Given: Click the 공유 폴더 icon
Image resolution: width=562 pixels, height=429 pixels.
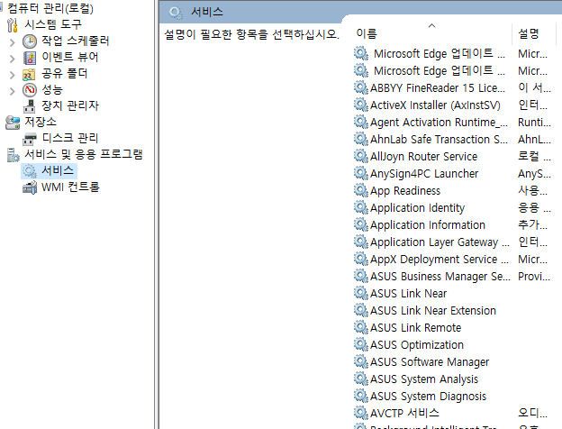Looking at the screenshot, I should tap(29, 74).
